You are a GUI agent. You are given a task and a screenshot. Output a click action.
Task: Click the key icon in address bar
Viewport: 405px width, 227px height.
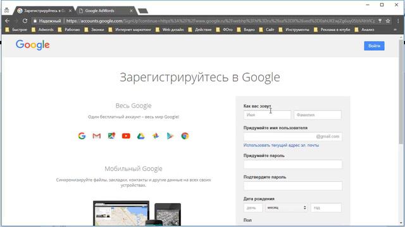click(x=380, y=21)
